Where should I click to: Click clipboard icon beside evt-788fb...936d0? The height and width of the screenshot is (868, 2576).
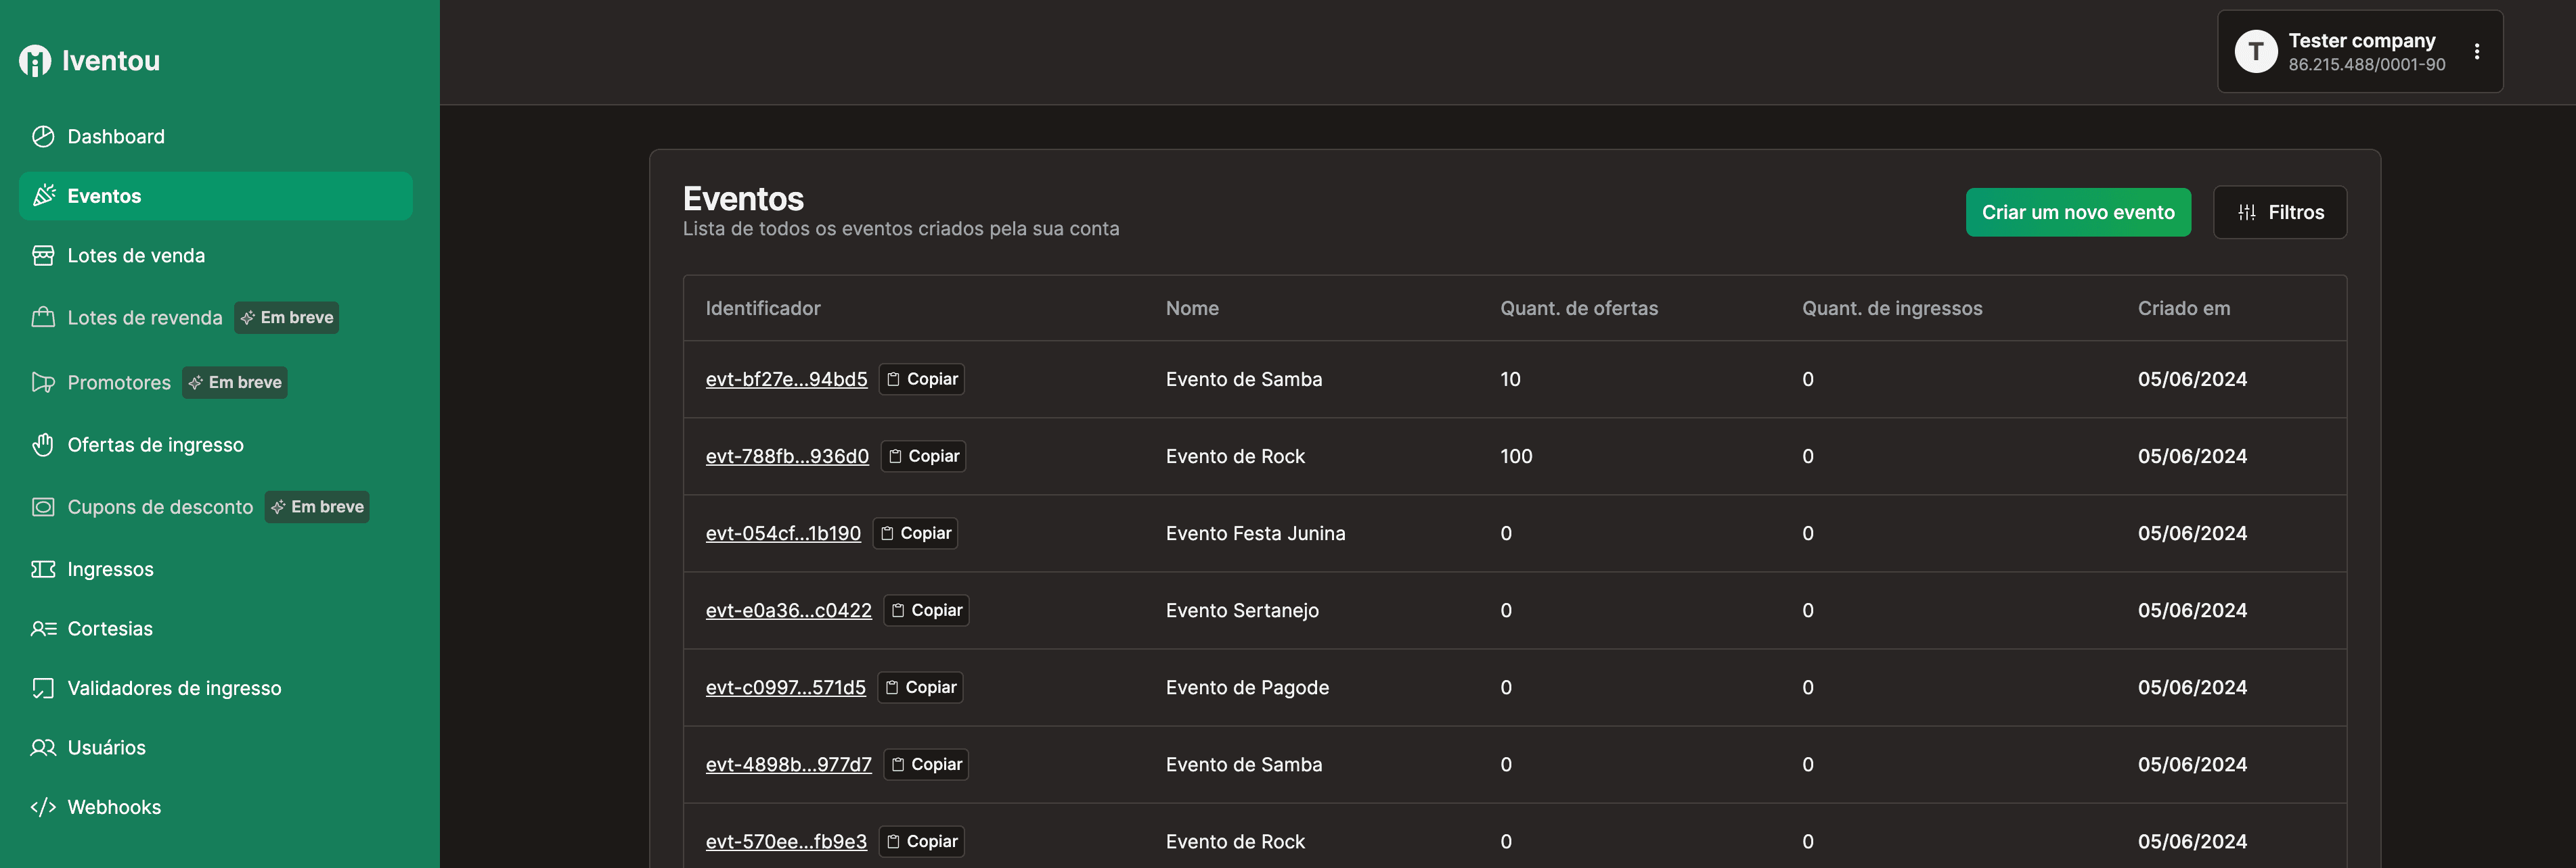click(895, 456)
